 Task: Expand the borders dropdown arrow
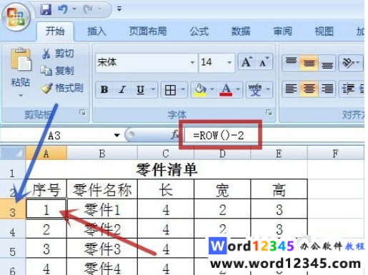pyautogui.click(x=183, y=90)
